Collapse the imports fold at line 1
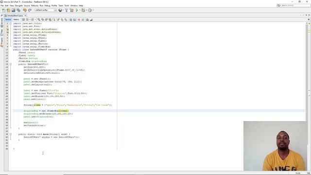The height and width of the screenshot is (175, 311). (x=11, y=23)
